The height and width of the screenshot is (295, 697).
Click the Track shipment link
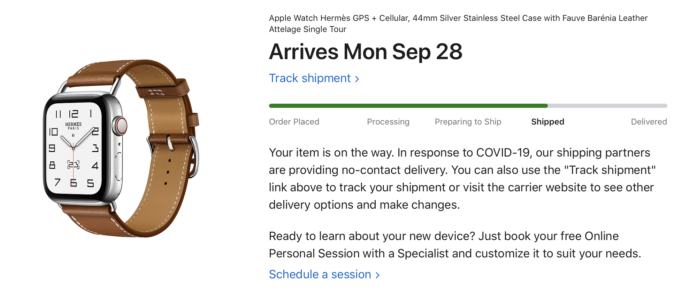tap(309, 78)
